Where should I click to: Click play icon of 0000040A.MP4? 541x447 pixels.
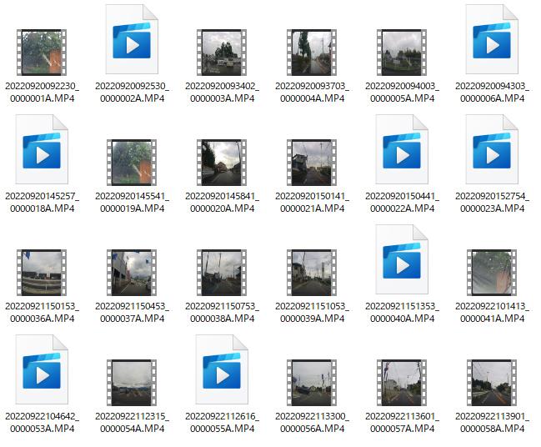point(402,259)
